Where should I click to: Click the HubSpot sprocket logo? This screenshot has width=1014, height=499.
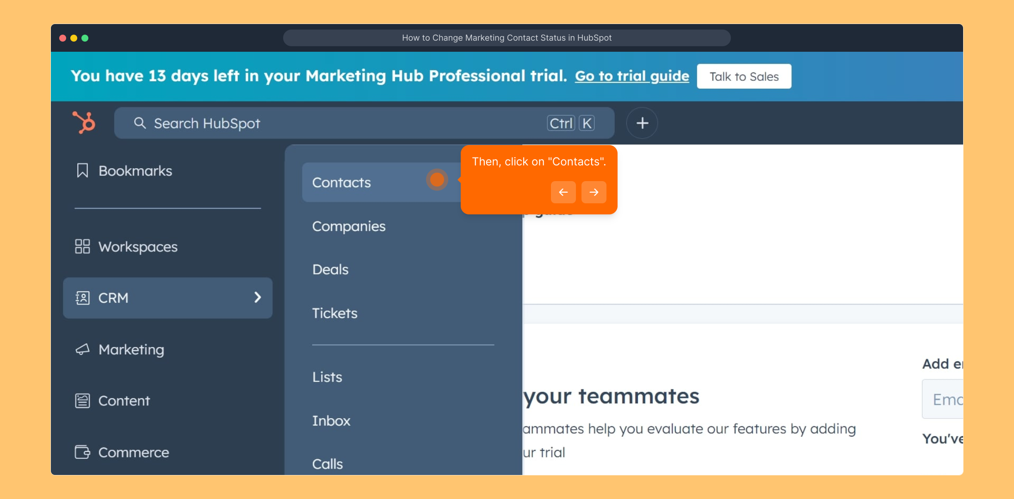point(84,123)
